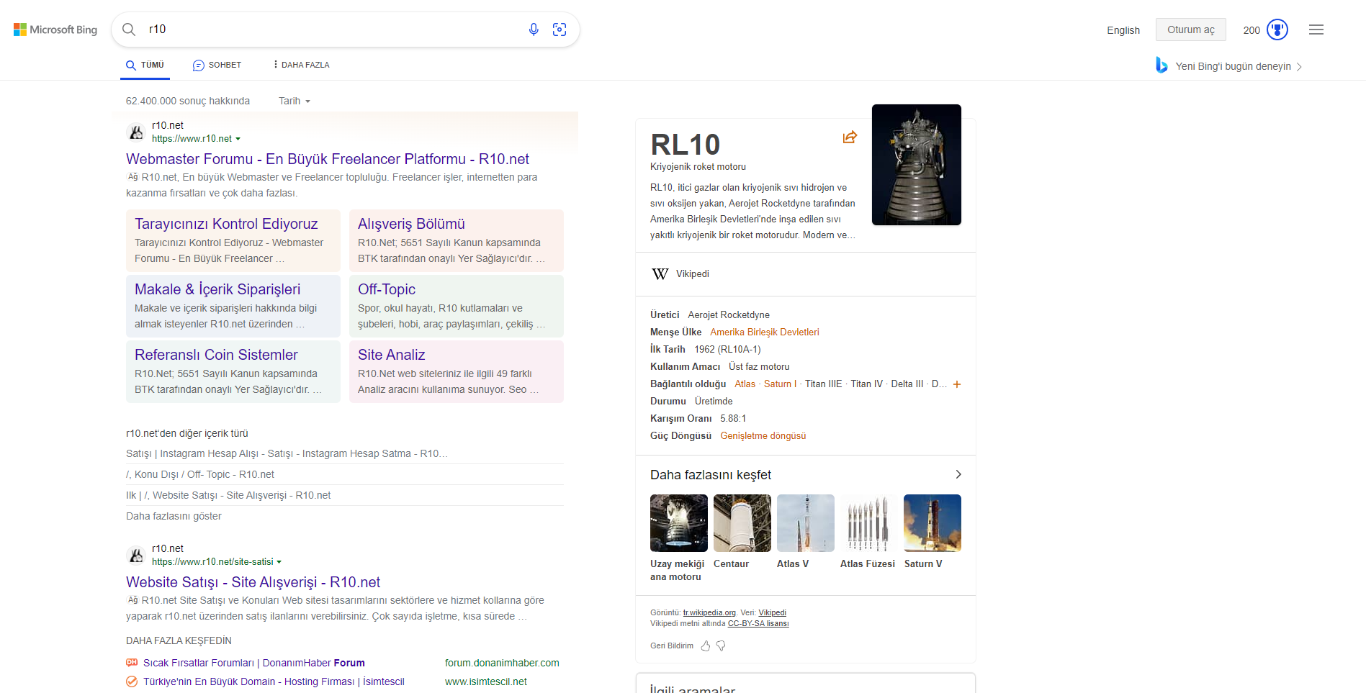Image resolution: width=1366 pixels, height=693 pixels.
Task: Open the Site Analiz sitelink
Action: click(391, 355)
